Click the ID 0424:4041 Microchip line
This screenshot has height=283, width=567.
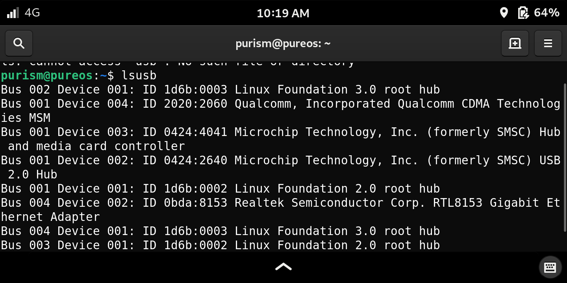[x=281, y=132]
